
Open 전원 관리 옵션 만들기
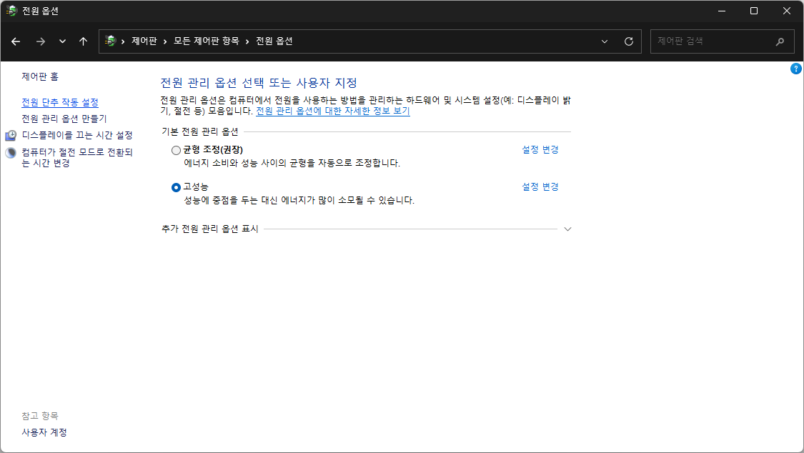pyautogui.click(x=64, y=119)
